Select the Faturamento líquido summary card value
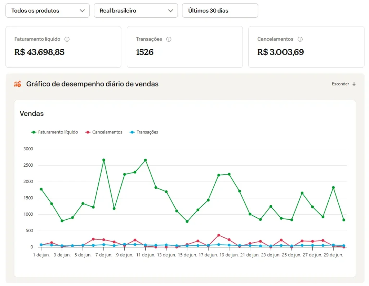The width and height of the screenshot is (369, 286). click(39, 52)
